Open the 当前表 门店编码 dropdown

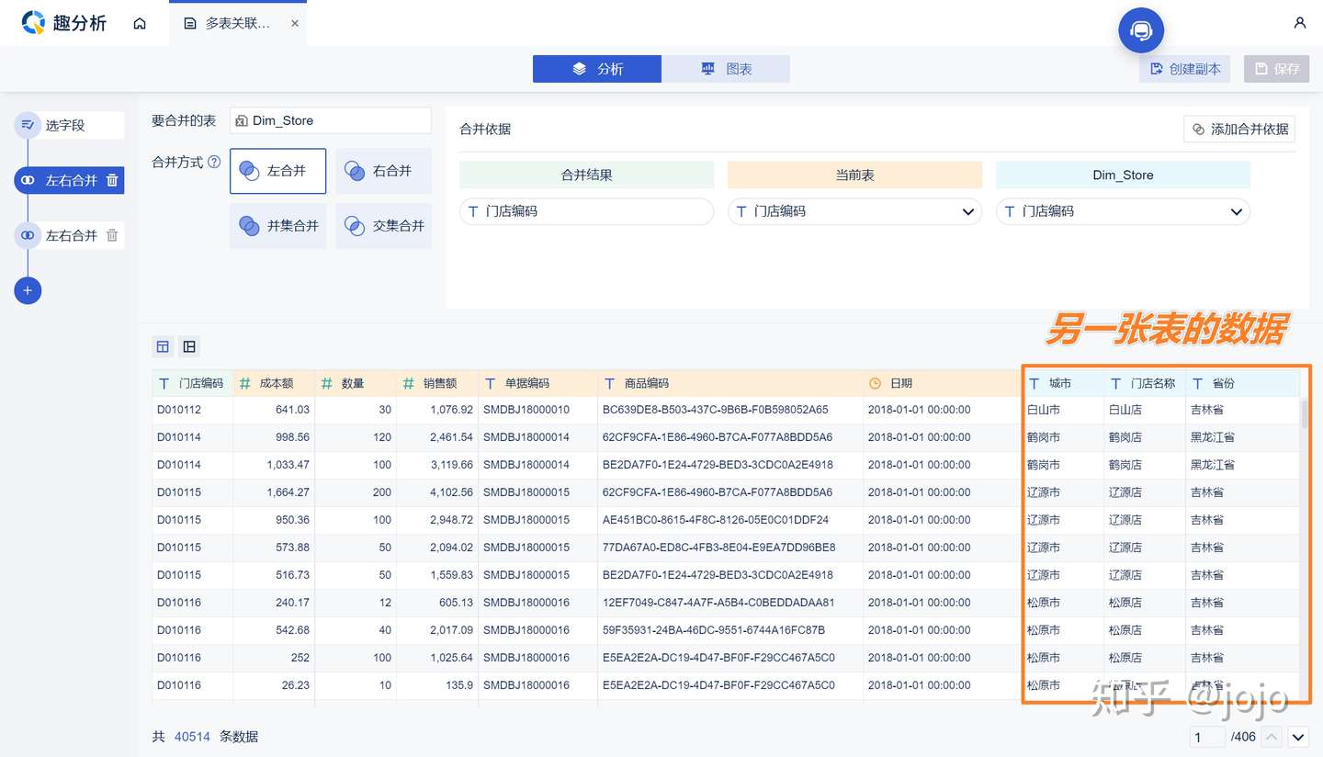point(854,211)
